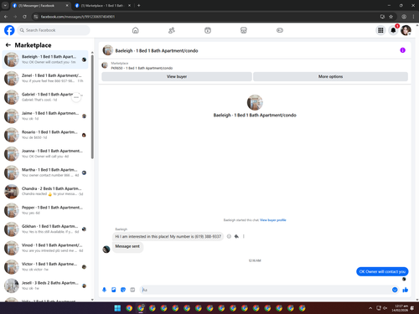This screenshot has width=419, height=314.
Task: Open the Chrome three-dot menu
Action: tap(413, 17)
